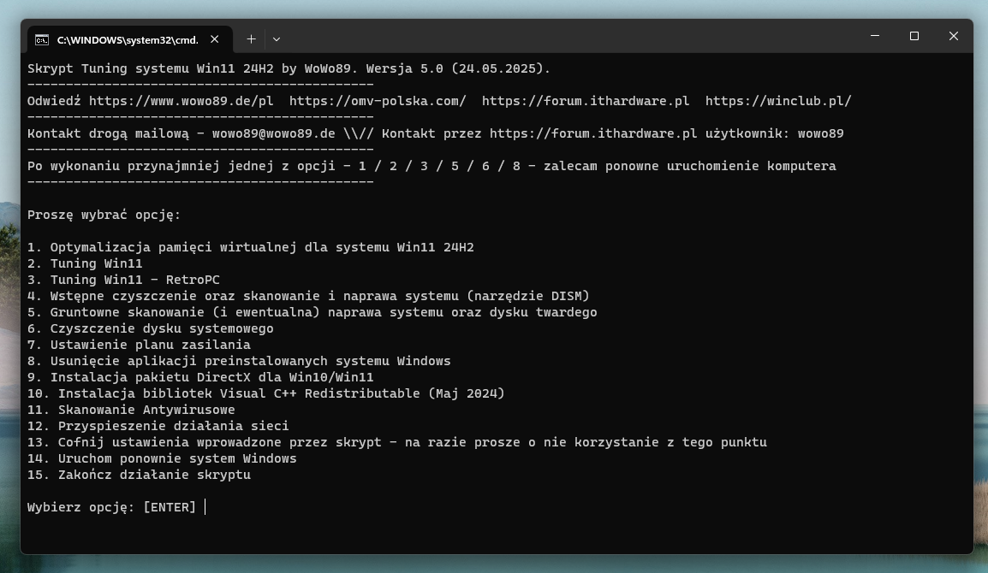Image resolution: width=988 pixels, height=573 pixels.
Task: Close the C:\WINDOWS\system32\cmd tab
Action: pyautogui.click(x=214, y=39)
